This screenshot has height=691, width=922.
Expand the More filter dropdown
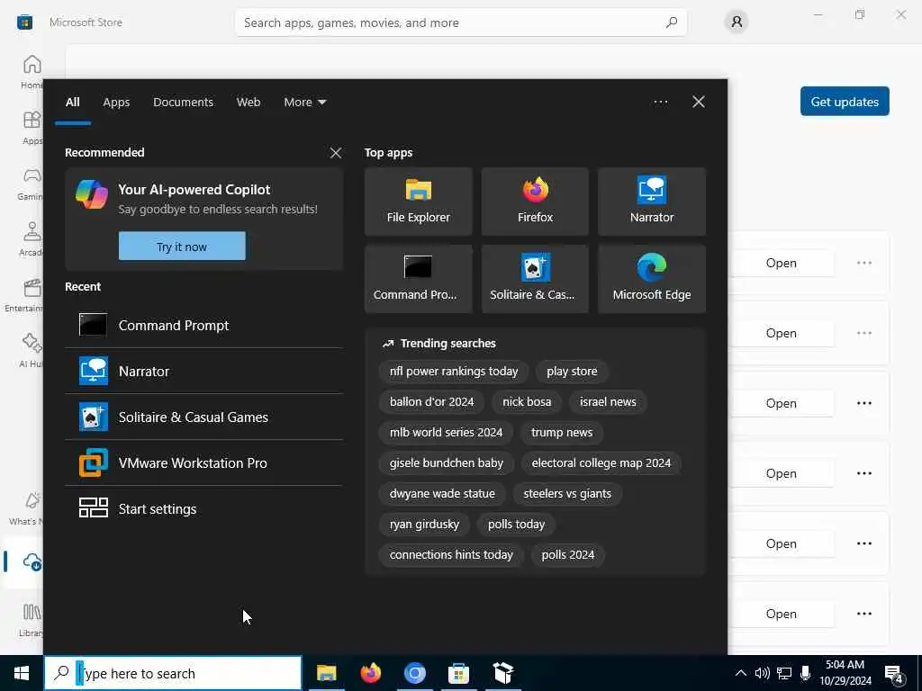coord(304,102)
